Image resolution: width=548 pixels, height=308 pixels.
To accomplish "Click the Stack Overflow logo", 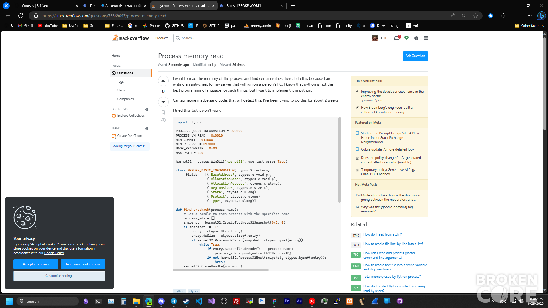I will pyautogui.click(x=130, y=38).
